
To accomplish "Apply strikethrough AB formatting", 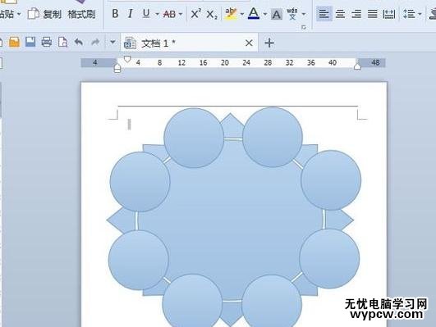I will [x=169, y=14].
